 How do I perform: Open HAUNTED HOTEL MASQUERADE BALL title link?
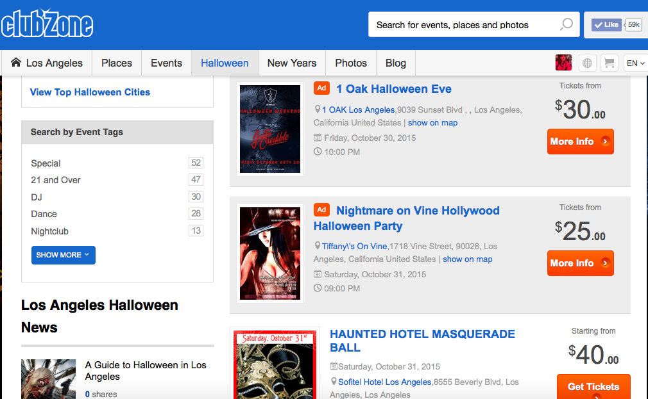coord(422,341)
